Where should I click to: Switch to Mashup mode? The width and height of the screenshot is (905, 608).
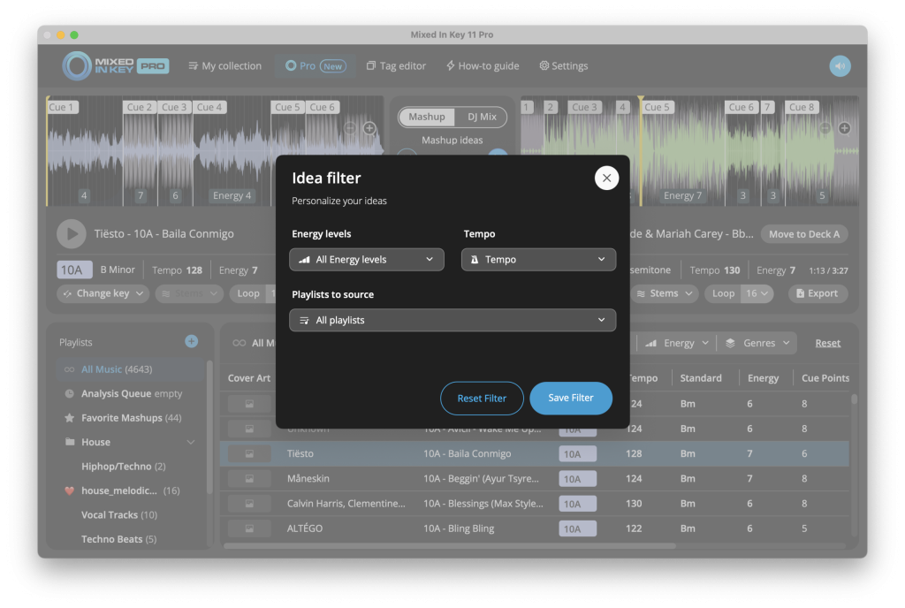pos(427,117)
